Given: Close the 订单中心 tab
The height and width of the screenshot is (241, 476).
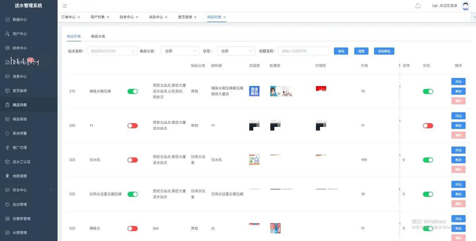Looking at the screenshot, I should tap(79, 17).
